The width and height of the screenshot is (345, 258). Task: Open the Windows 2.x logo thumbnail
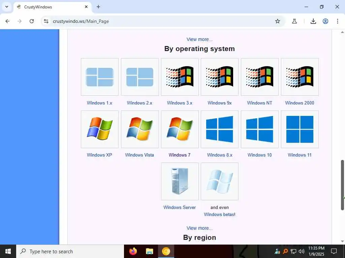(140, 77)
